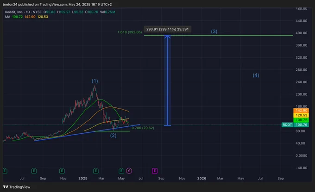Click the 440.00 price axis label
Image resolution: width=315 pixels, height=192 pixels.
(302, 21)
